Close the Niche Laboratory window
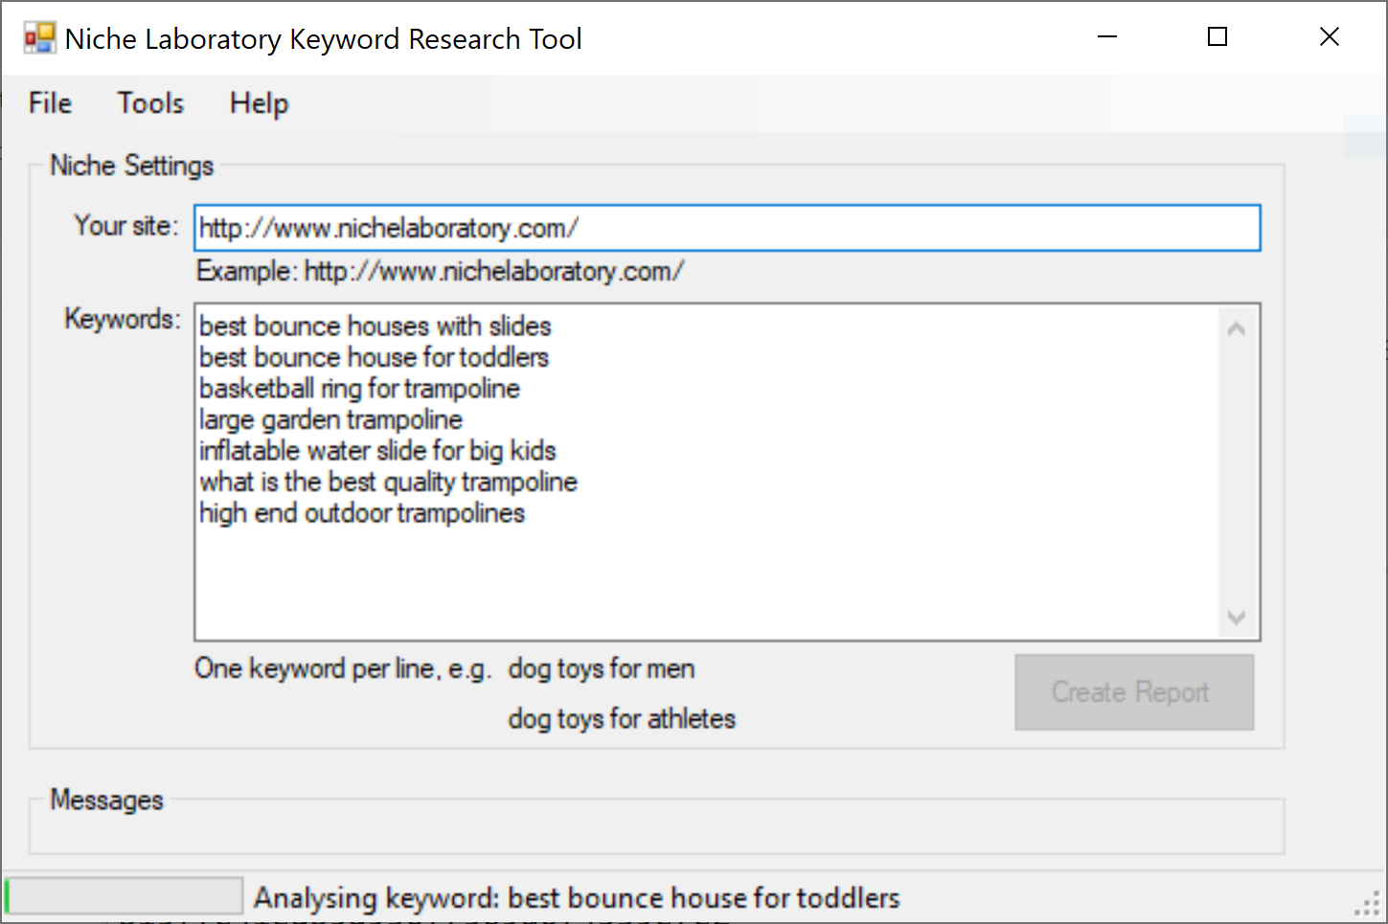This screenshot has height=924, width=1388. (x=1330, y=37)
